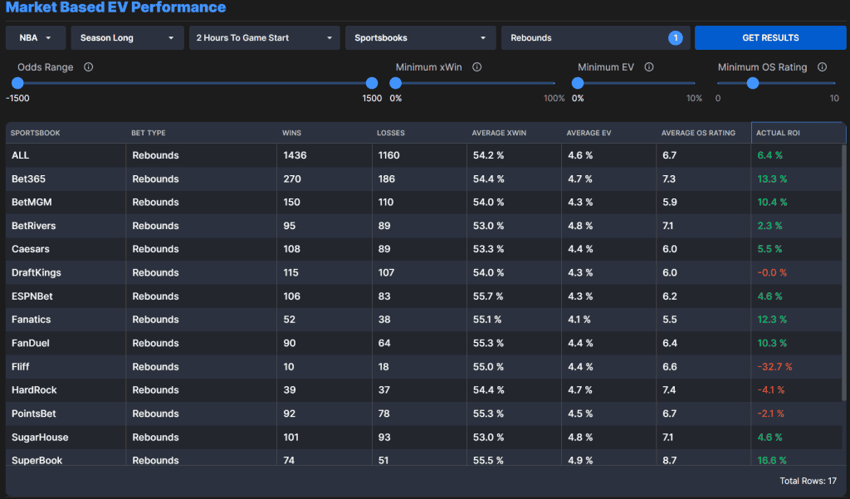The height and width of the screenshot is (499, 850).
Task: Click the Minimum OS Rating info icon
Action: (x=823, y=66)
